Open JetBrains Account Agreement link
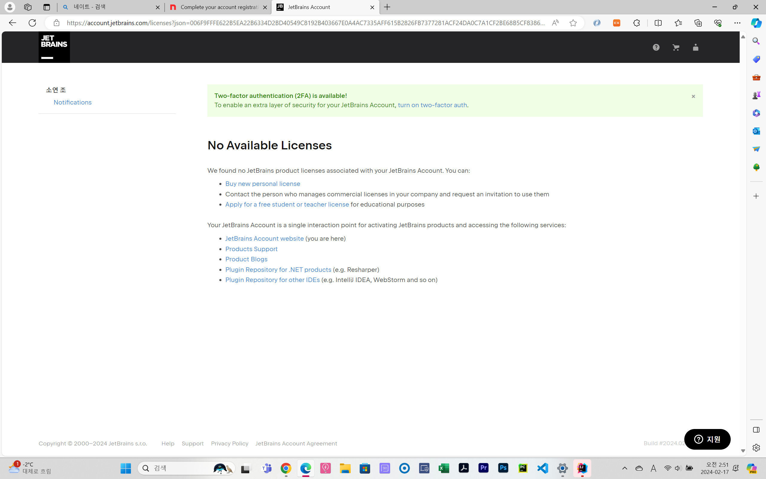766x479 pixels. 296,443
